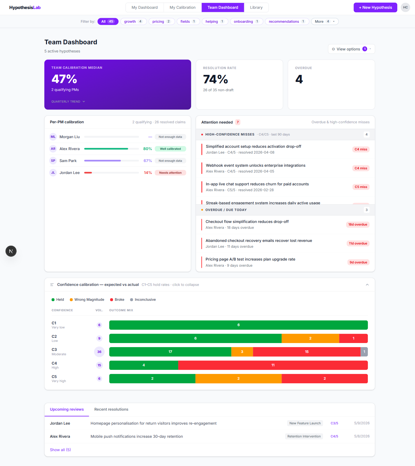Image resolution: width=415 pixels, height=466 pixels.
Task: Select the pricing filter chip
Action: click(x=162, y=22)
